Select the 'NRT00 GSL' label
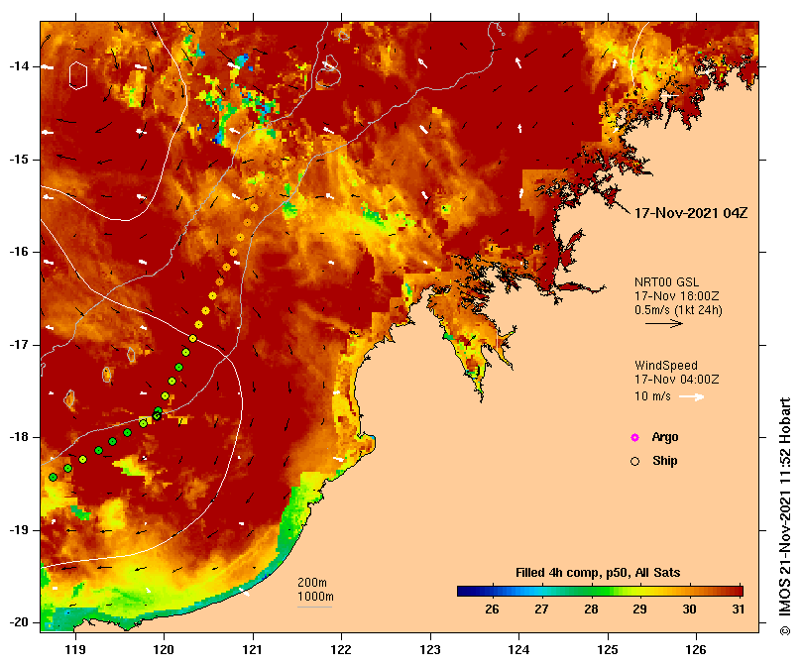 tap(666, 282)
